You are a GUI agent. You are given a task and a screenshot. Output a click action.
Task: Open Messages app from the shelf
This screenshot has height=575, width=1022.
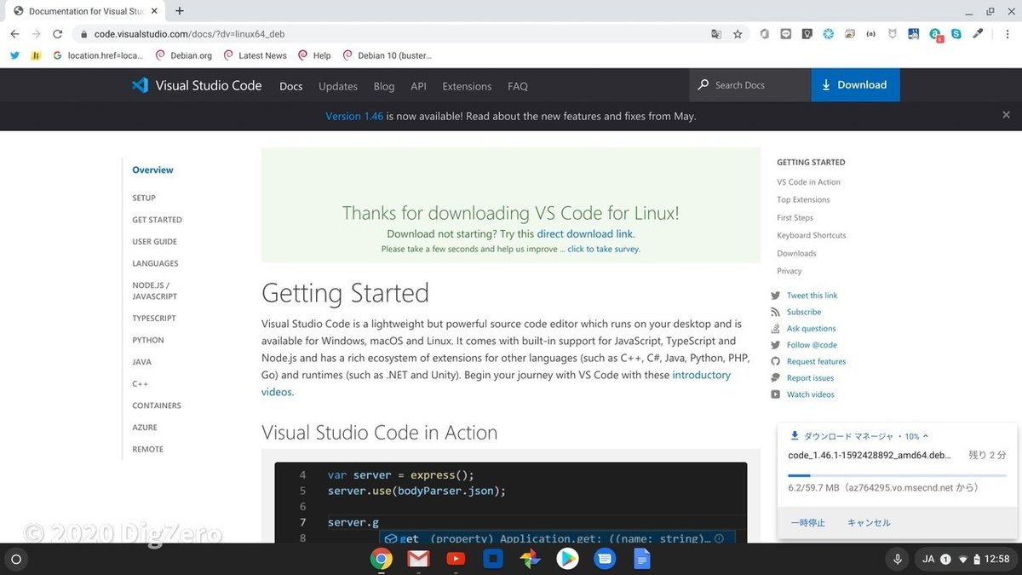pos(604,559)
